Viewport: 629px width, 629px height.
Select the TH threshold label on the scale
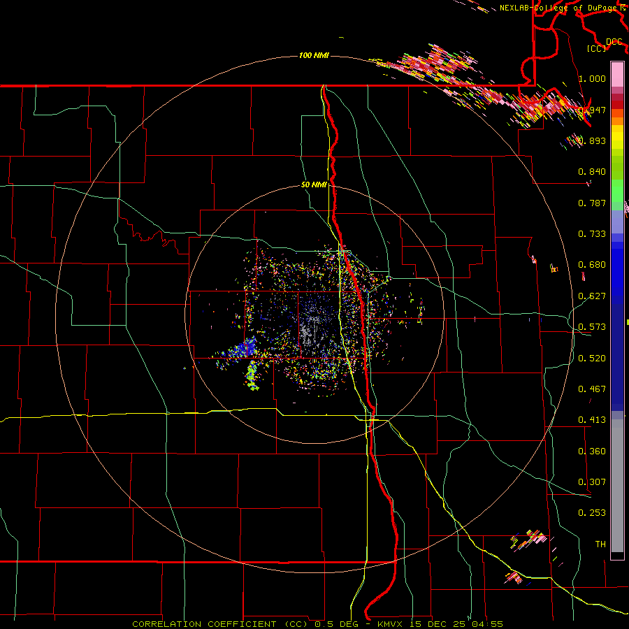coord(600,544)
